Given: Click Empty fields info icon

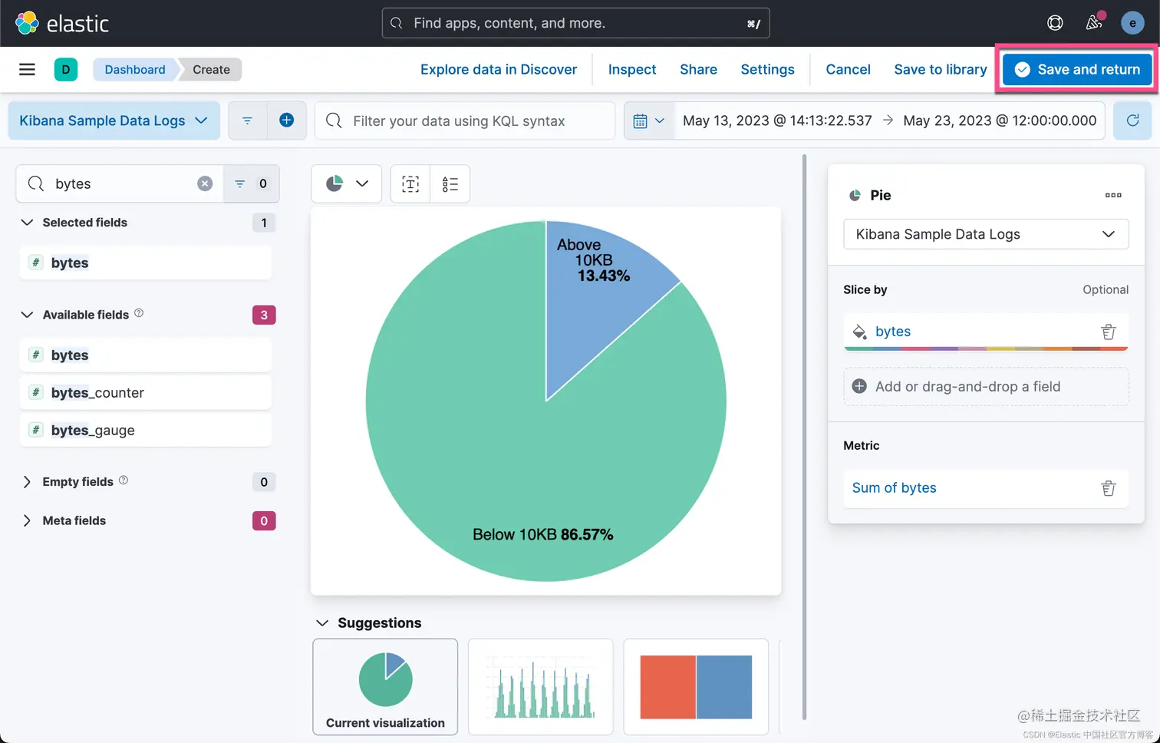Looking at the screenshot, I should click(x=124, y=480).
